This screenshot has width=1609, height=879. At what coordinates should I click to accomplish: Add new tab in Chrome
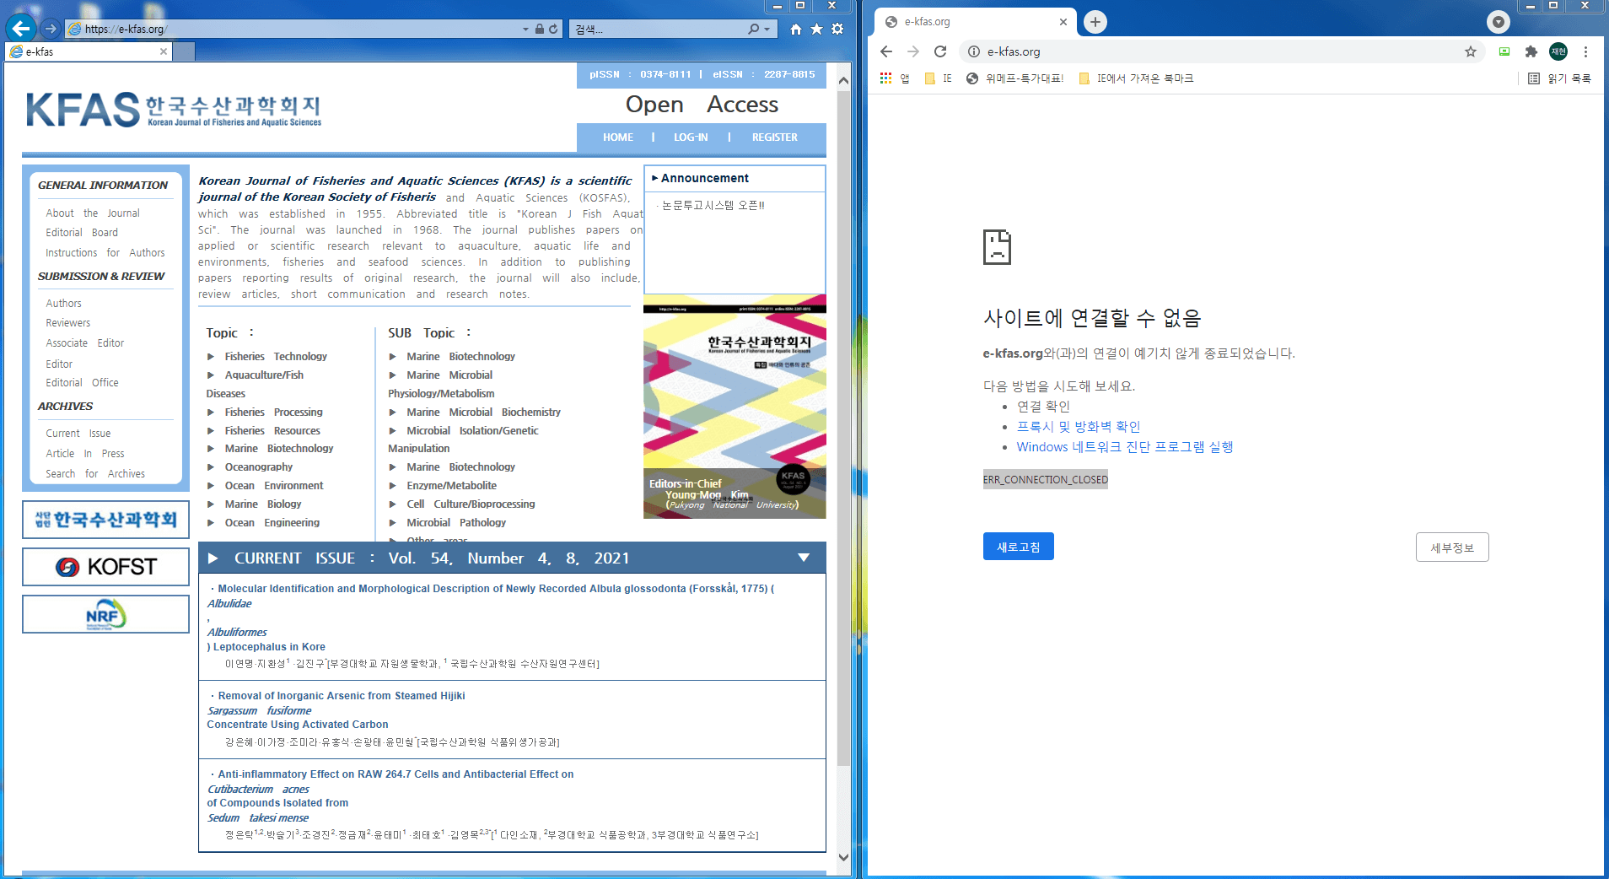pyautogui.click(x=1095, y=22)
